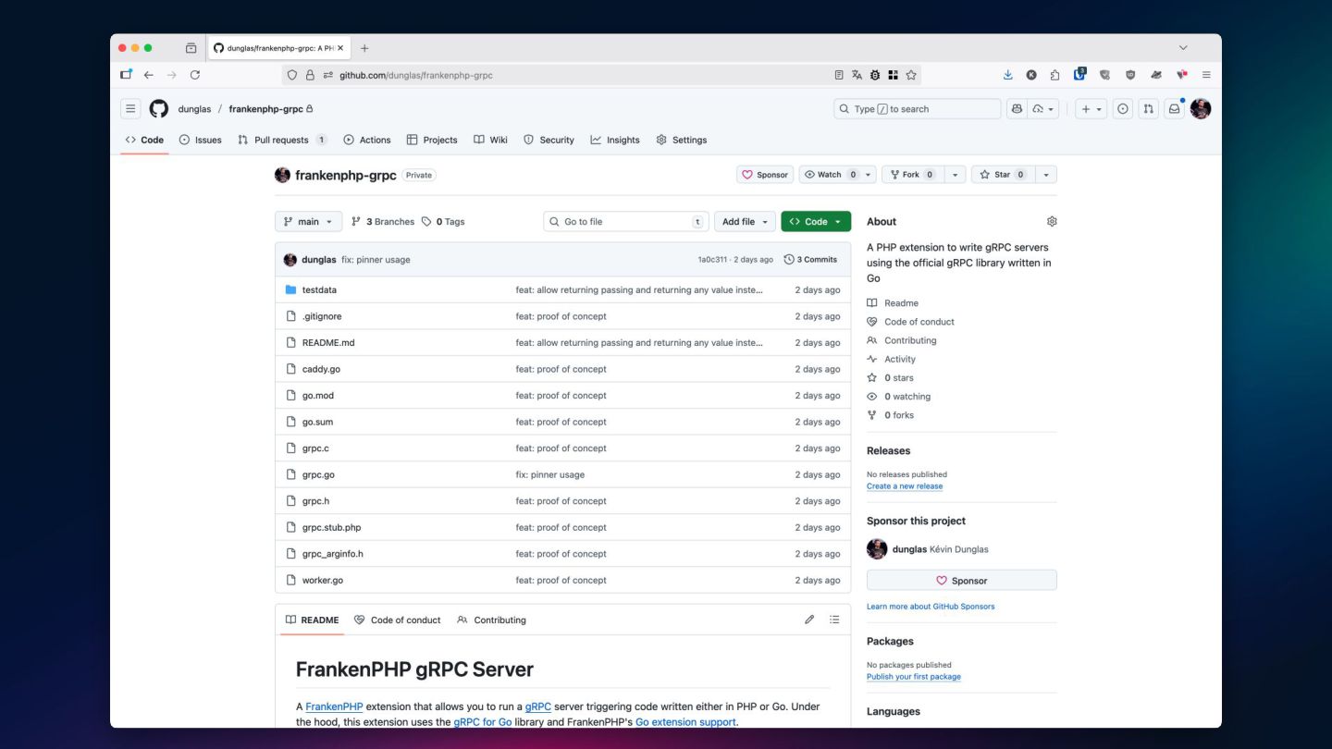The height and width of the screenshot is (749, 1332).
Task: Expand the Star lists arrow
Action: [x=1046, y=175]
